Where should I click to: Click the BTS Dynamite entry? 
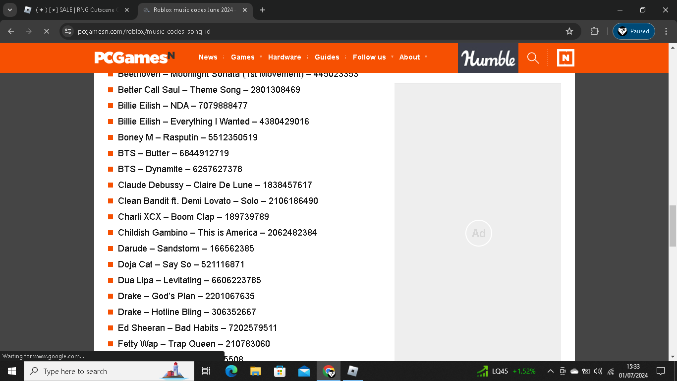(x=180, y=169)
